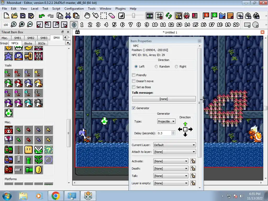This screenshot has height=201, width=268.
Task: Open the Attach to layer dropdown
Action: click(x=175, y=152)
